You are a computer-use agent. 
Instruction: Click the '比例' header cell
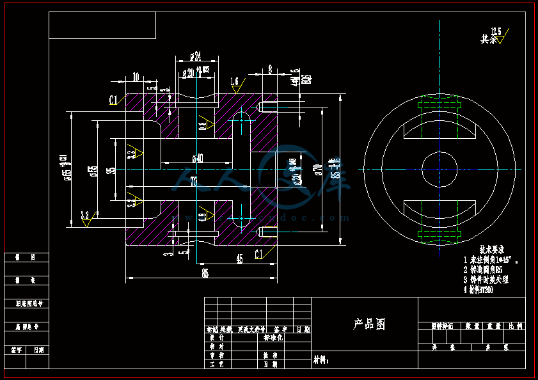[515, 326]
